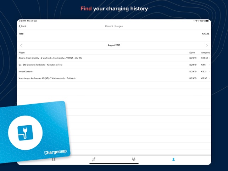
Task: Click the August 2019 month label
Action: [114, 45]
